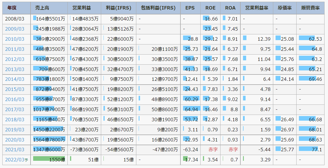Image resolution: width=328 pixels, height=168 pixels.
Task: Select cost ratio 26.97
Action: point(287,129)
